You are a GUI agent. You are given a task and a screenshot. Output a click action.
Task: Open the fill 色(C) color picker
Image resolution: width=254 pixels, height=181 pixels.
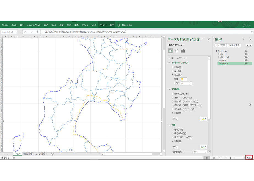204,119
